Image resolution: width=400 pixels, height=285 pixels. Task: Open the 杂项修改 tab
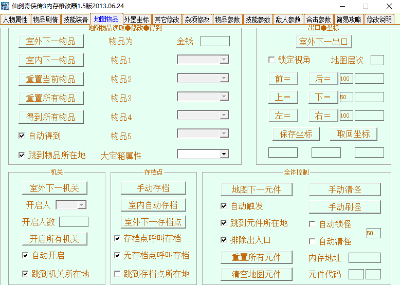(197, 20)
